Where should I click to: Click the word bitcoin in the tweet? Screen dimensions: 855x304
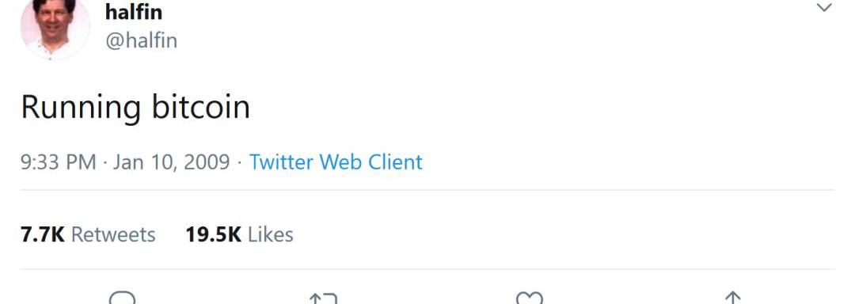pos(200,106)
